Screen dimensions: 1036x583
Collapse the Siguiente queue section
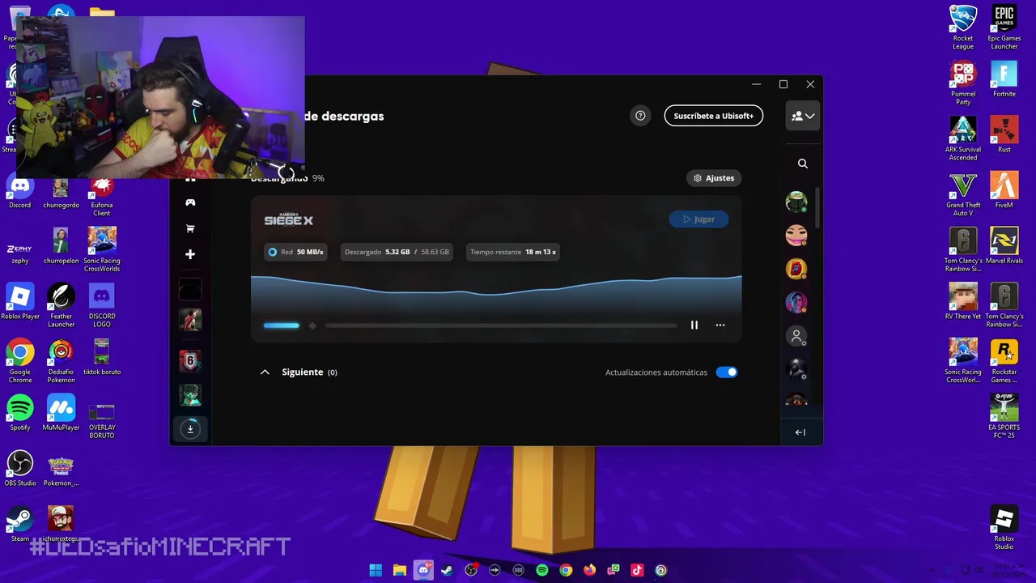(265, 372)
